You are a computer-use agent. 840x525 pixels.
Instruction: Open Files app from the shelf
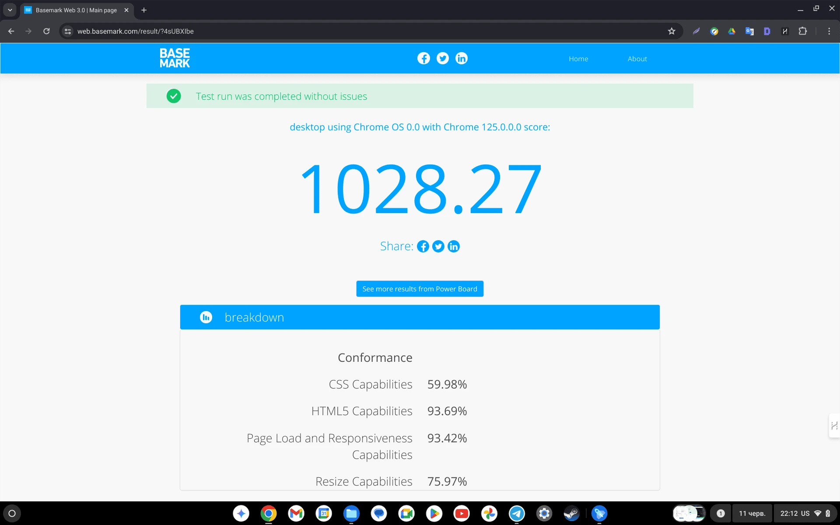pyautogui.click(x=351, y=513)
